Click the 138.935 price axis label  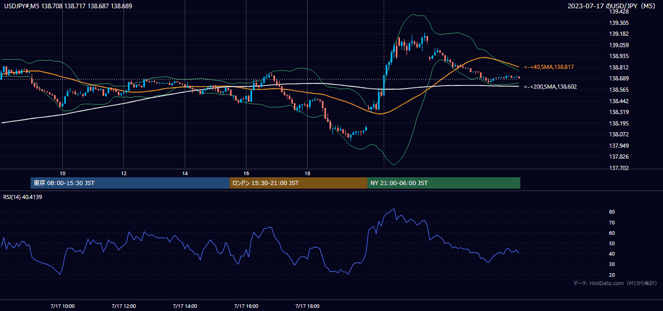[619, 56]
